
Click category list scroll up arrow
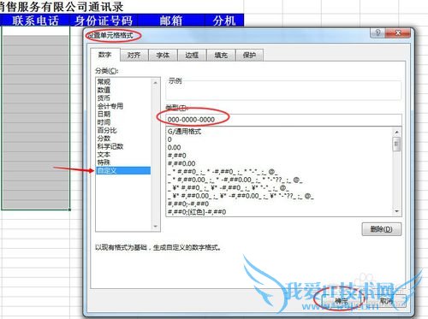(156, 83)
